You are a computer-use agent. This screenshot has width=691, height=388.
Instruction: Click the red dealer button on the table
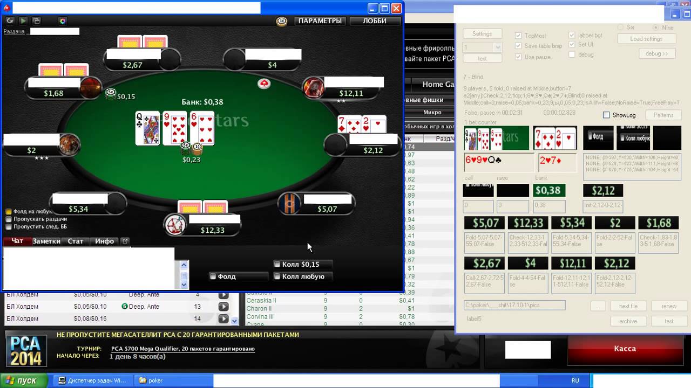[x=264, y=84]
